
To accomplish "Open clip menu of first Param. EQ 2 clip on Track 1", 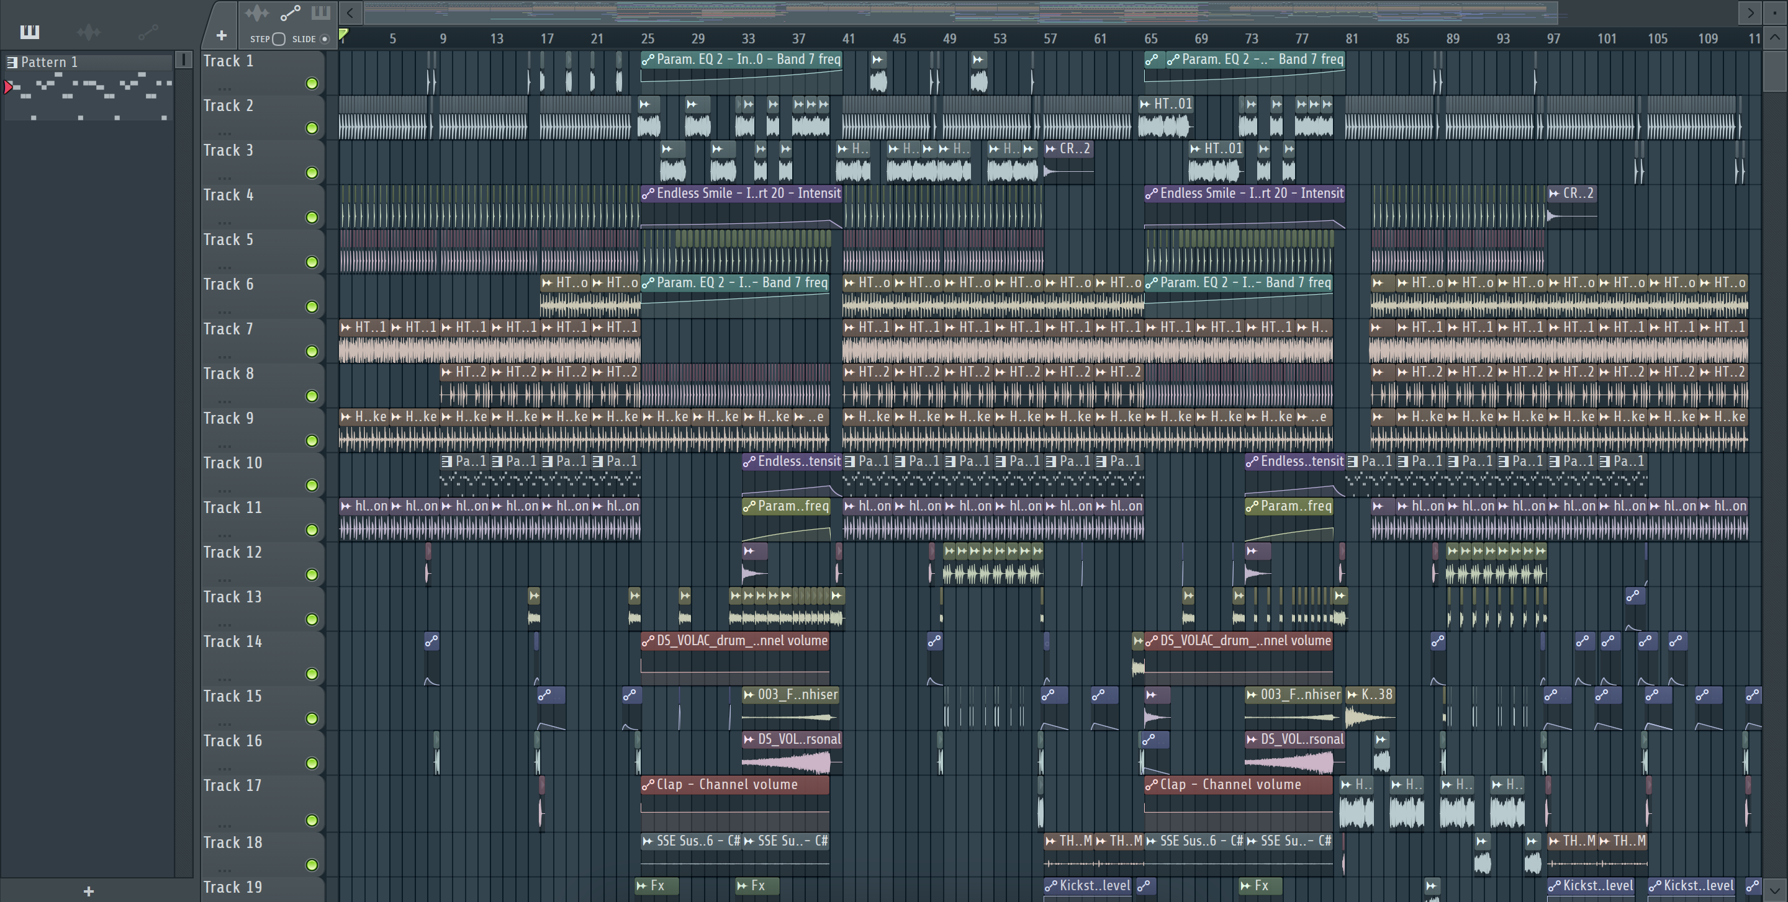I will point(648,60).
